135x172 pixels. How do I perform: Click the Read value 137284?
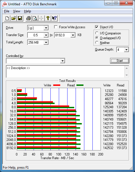tap(122, 107)
